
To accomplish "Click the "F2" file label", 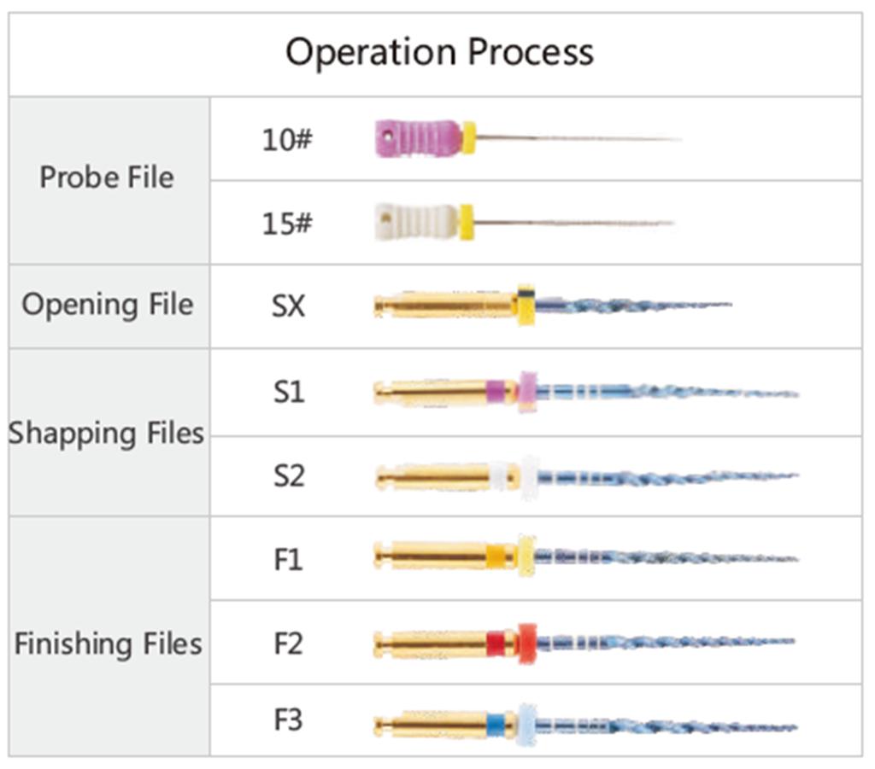I will tap(288, 643).
